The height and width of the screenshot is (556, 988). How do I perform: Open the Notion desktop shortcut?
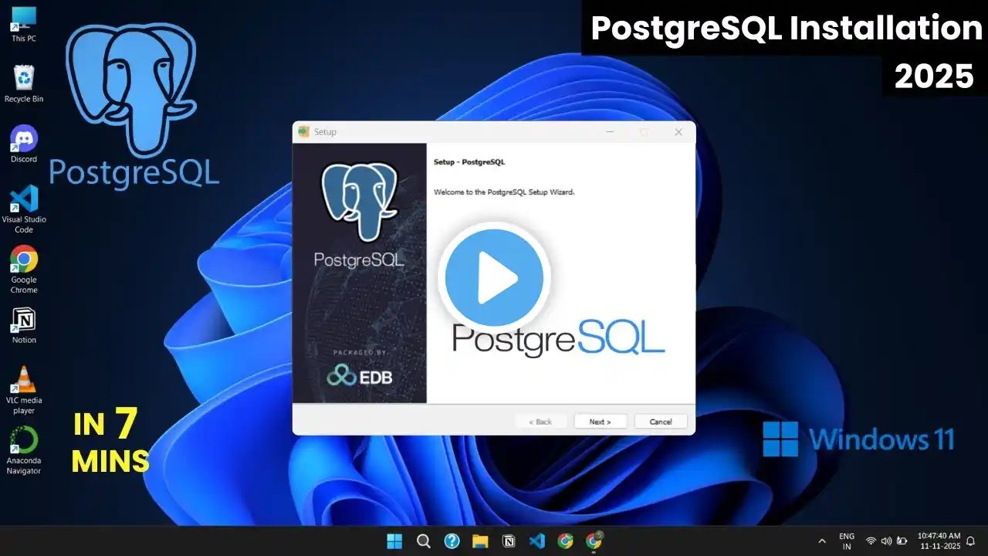24,326
